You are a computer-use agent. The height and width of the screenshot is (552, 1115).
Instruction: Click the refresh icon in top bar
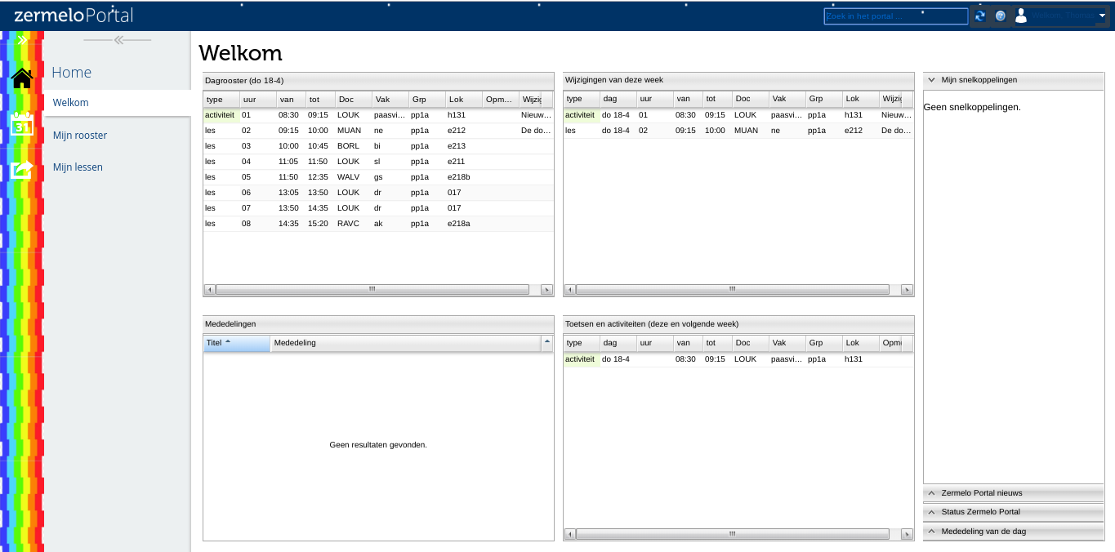pos(980,16)
